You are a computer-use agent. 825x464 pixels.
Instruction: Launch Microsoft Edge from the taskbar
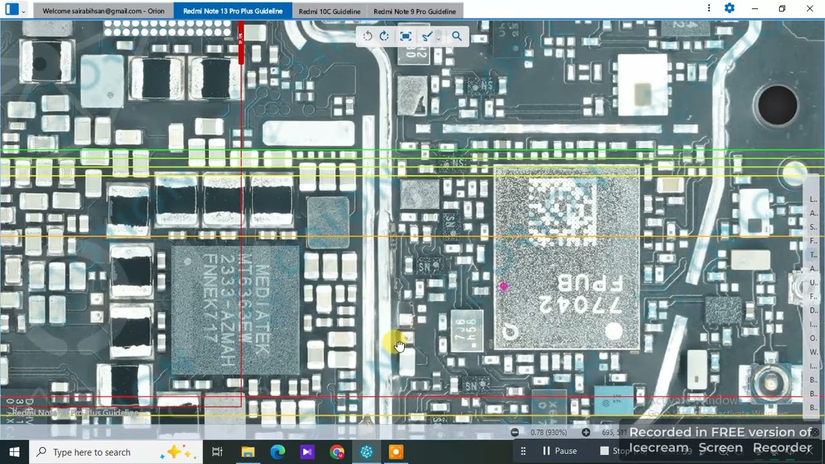pyautogui.click(x=277, y=452)
